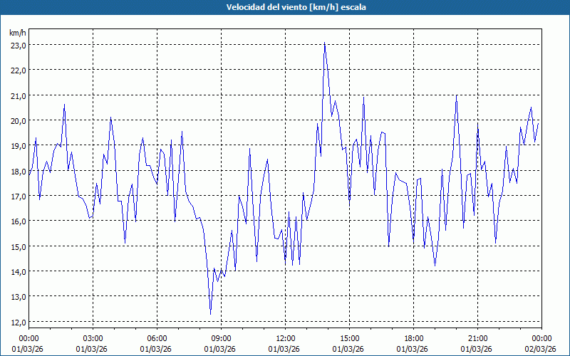Select the 22,0 y-axis tick label

click(17, 70)
